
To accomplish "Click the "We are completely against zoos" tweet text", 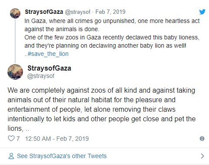I will click(101, 110).
